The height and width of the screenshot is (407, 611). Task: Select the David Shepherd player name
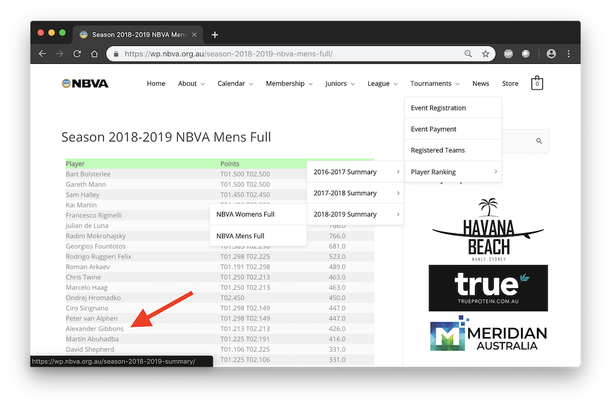(90, 349)
